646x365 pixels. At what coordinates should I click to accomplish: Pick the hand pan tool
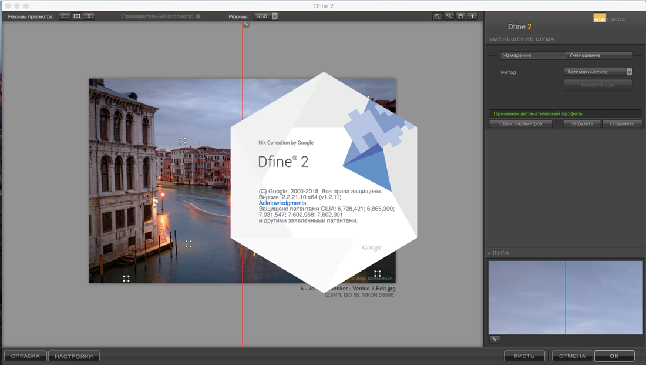[x=460, y=16]
